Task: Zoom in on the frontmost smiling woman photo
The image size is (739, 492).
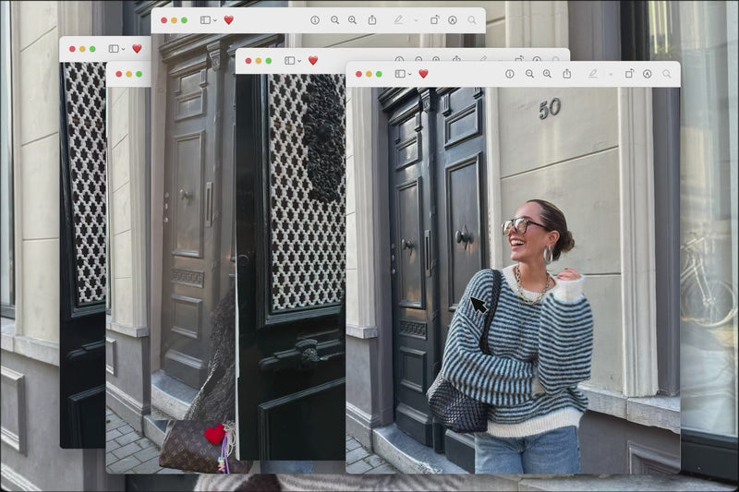Action: click(x=547, y=74)
